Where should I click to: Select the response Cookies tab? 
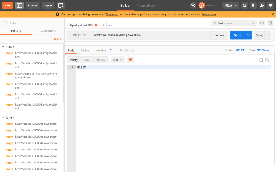[x=85, y=50]
